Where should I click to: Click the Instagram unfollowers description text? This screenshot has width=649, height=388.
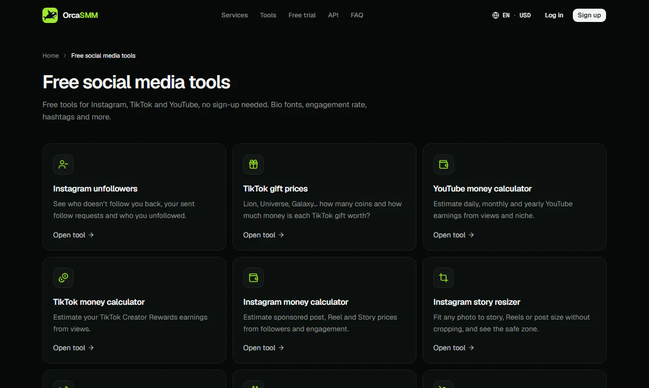[x=124, y=210]
